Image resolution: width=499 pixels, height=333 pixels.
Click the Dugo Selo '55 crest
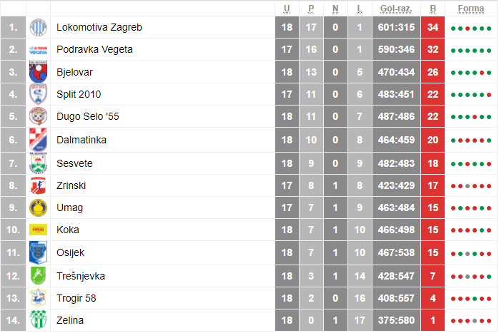[38, 116]
